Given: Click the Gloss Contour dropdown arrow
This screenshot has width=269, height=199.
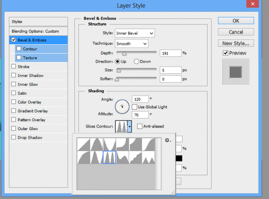Looking at the screenshot, I should (x=130, y=127).
